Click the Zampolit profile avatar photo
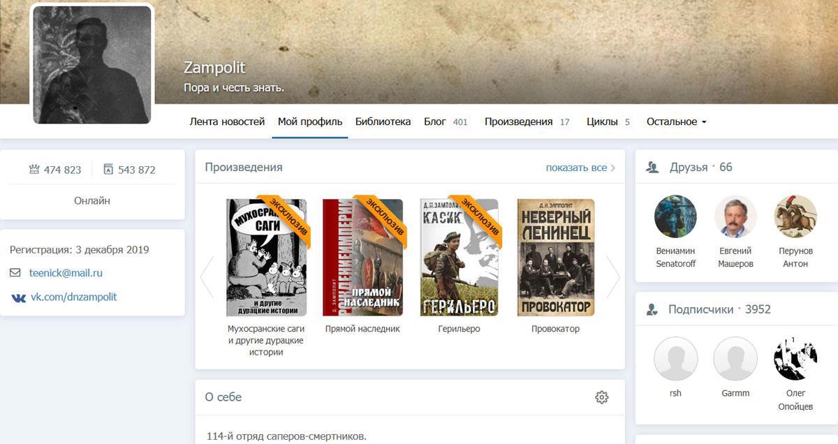The width and height of the screenshot is (838, 444). pos(92,65)
